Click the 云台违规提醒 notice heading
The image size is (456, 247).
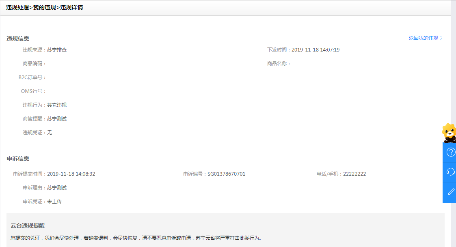click(28, 225)
